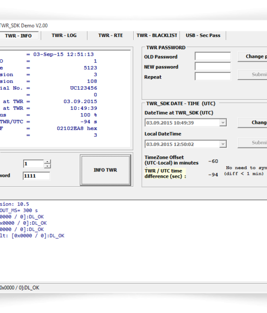Click the TimeZone Offset value -60

213,161
